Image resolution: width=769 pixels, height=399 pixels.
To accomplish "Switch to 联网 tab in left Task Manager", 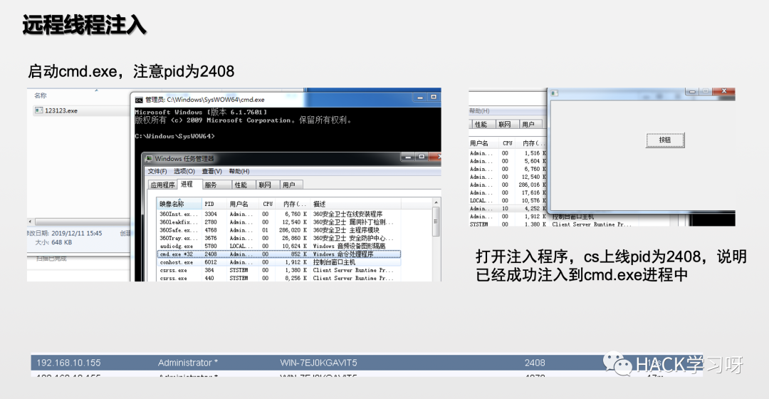I will tap(267, 185).
